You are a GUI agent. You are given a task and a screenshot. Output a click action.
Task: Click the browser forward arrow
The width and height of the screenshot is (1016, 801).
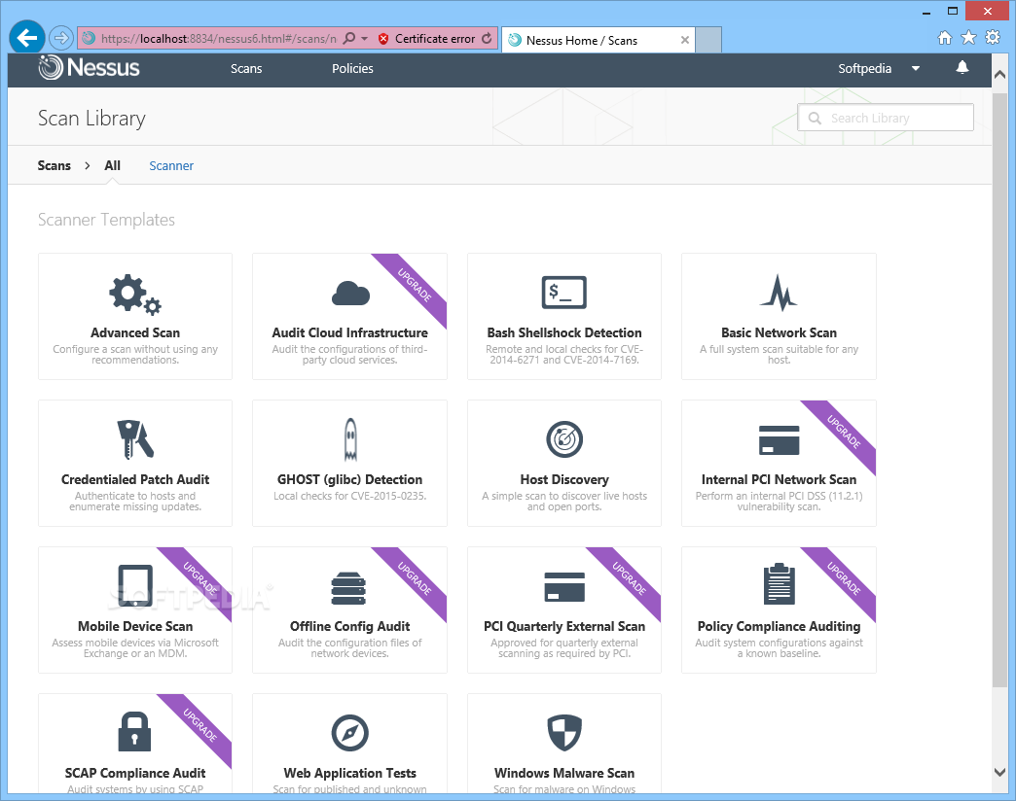[61, 38]
